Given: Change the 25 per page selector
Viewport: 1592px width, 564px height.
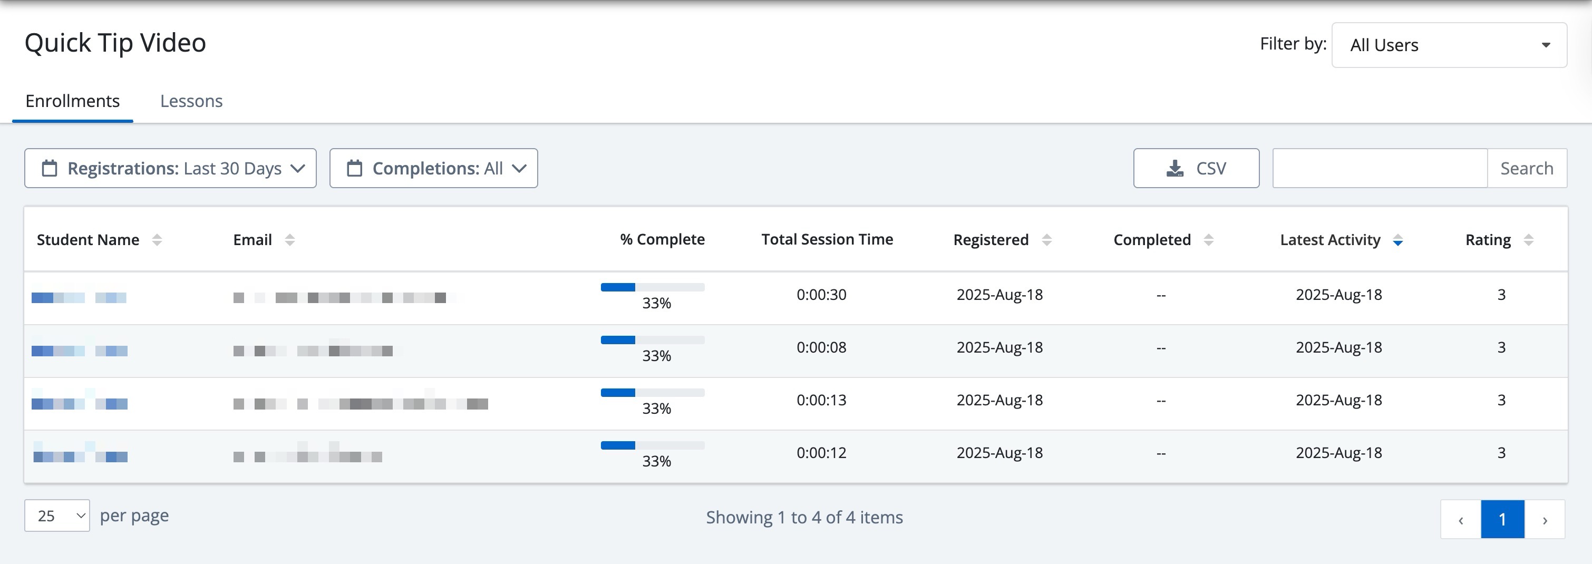Looking at the screenshot, I should click(57, 516).
